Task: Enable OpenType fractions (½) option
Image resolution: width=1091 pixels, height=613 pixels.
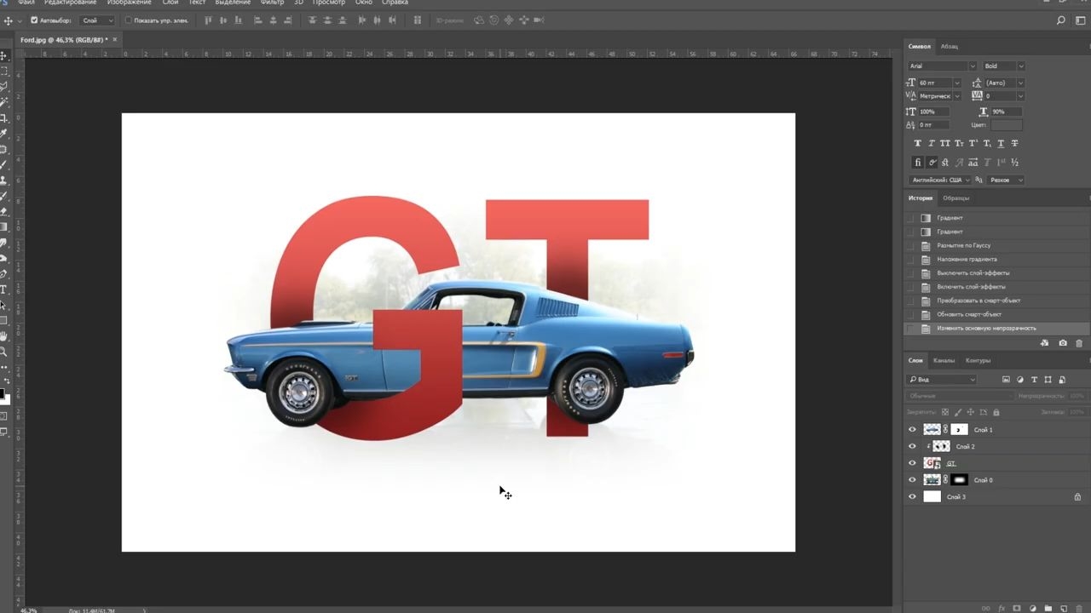Action: point(1014,162)
